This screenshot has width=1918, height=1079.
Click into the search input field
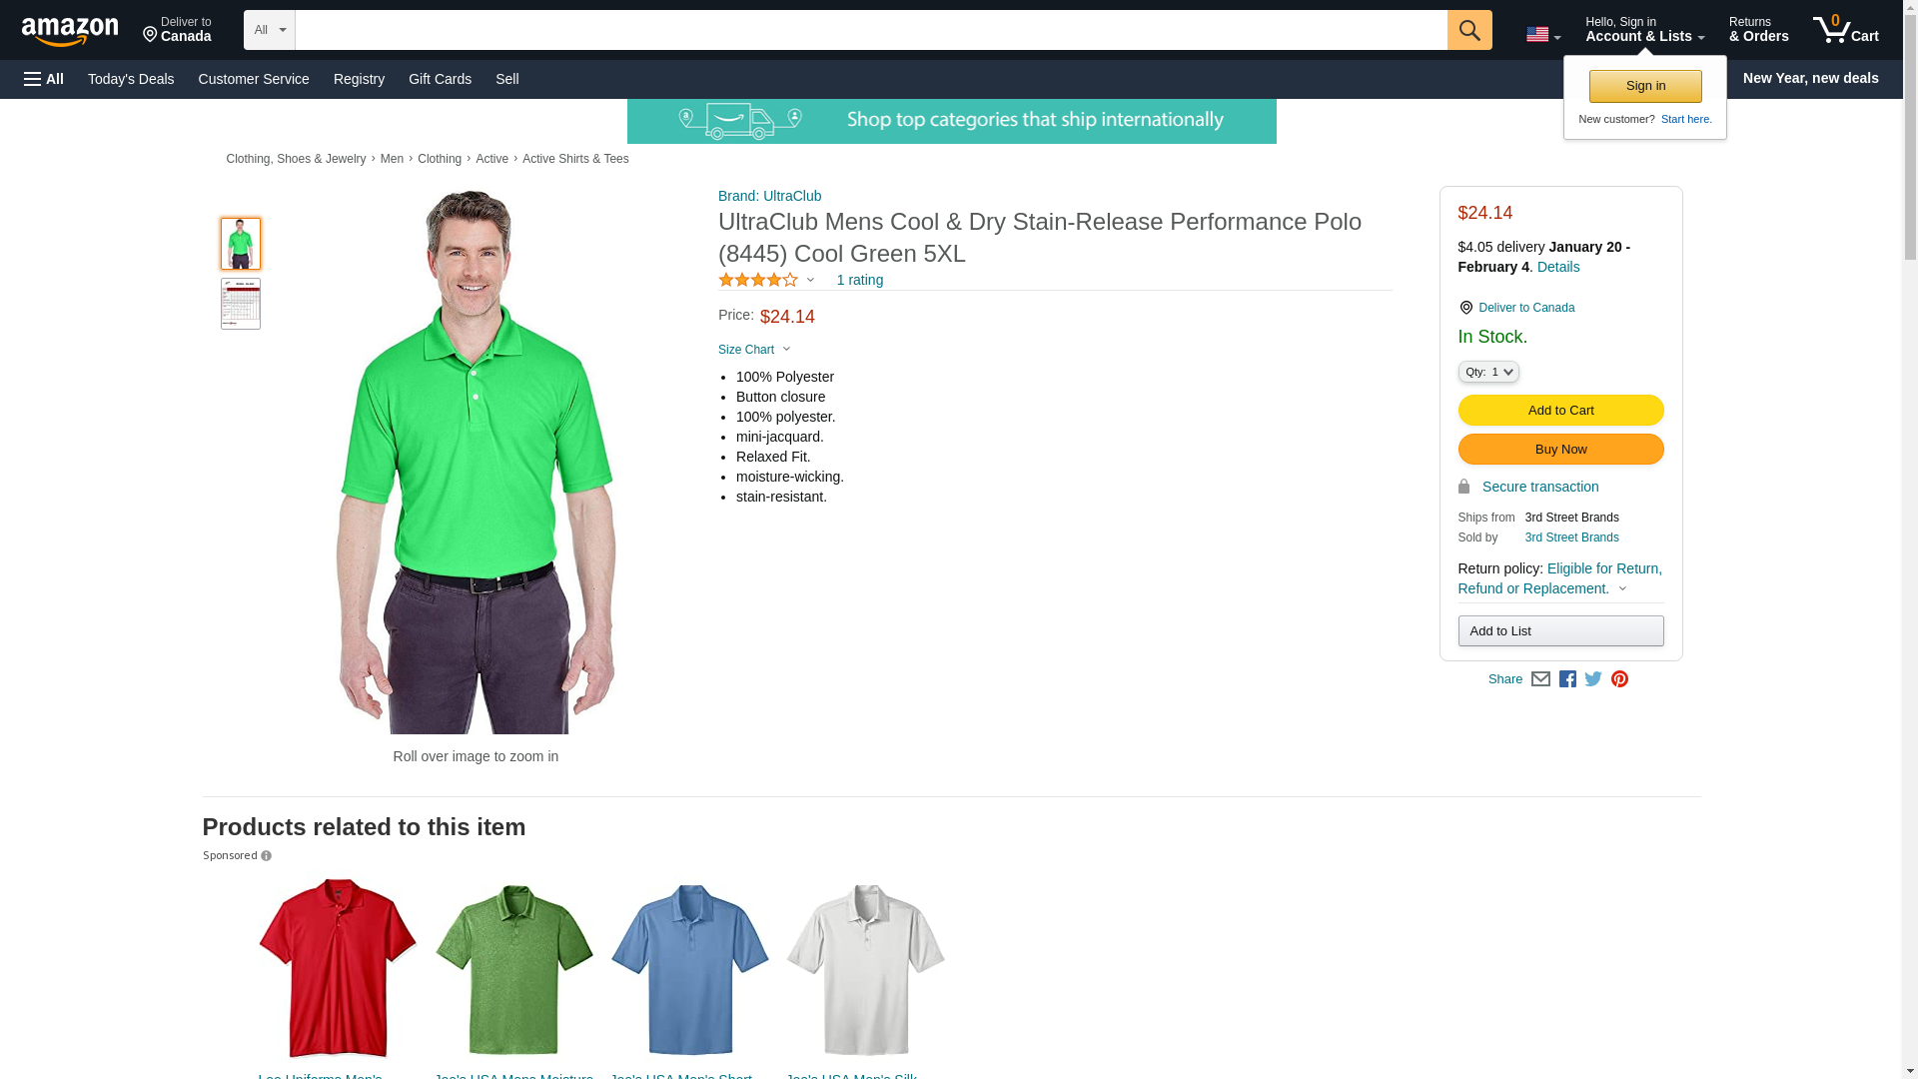871,30
